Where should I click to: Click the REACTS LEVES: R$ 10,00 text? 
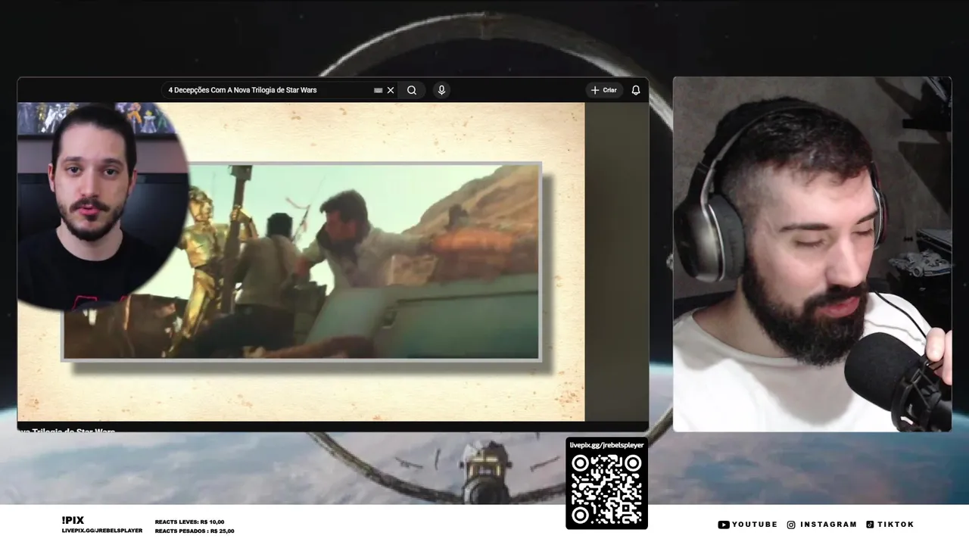[x=189, y=522]
